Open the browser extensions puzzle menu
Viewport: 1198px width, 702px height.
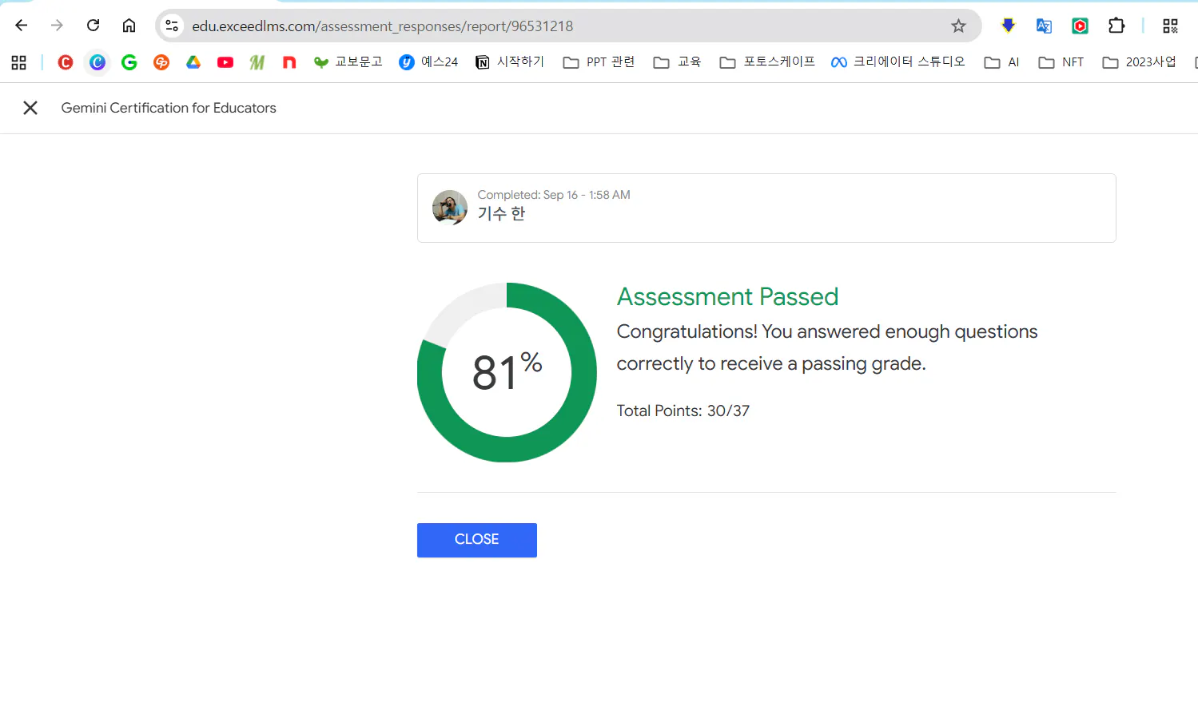pyautogui.click(x=1116, y=25)
